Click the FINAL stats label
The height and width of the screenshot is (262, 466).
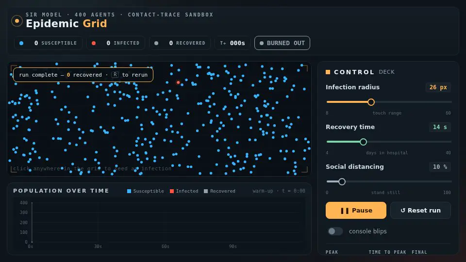coord(419,252)
